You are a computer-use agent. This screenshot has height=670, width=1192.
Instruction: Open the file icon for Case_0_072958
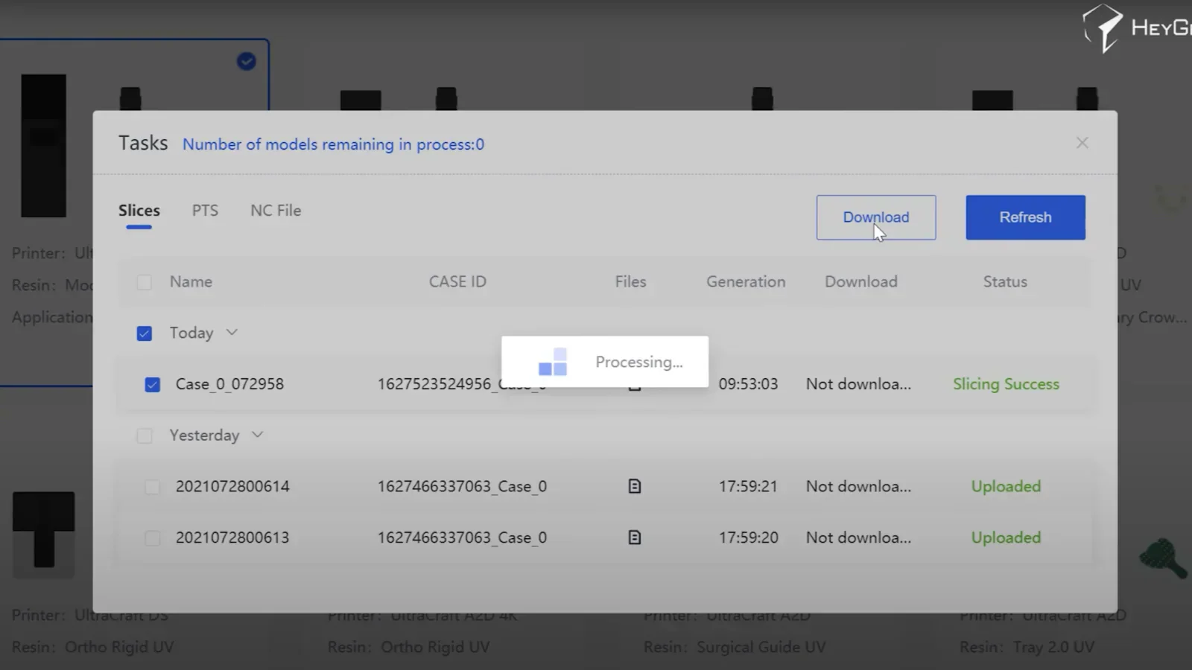[634, 384]
